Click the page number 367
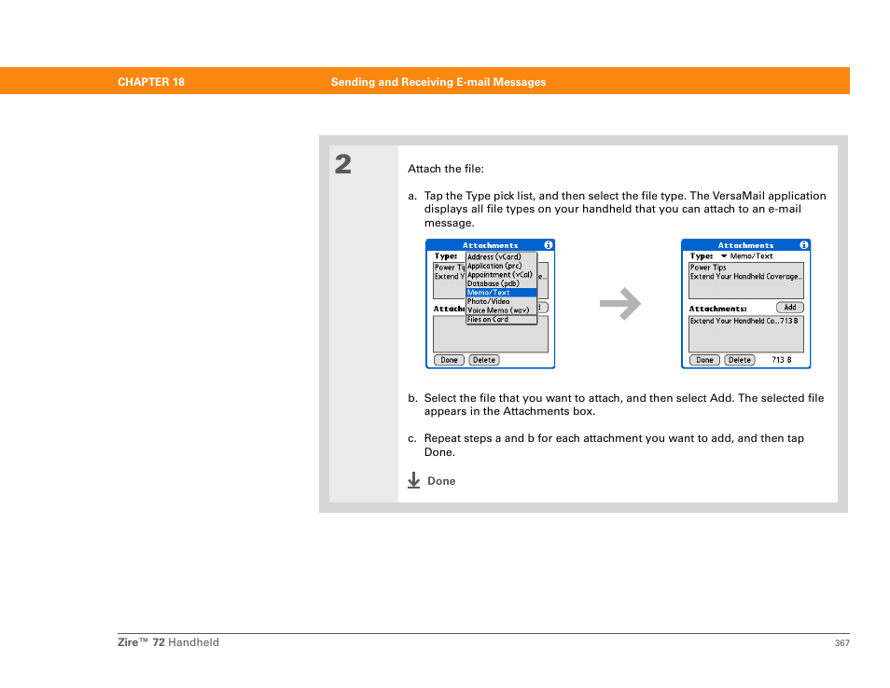890x688 pixels. (841, 642)
